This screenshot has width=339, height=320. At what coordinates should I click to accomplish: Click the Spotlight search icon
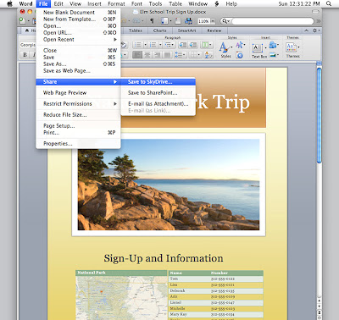click(x=329, y=3)
